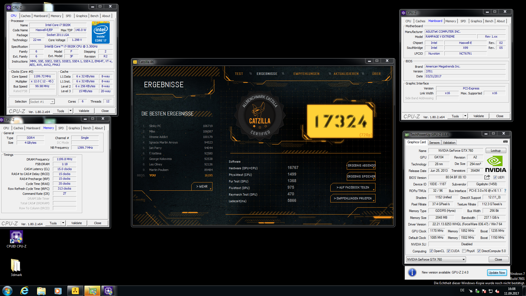Switch to CPU-Z taskbar button
The width and height of the screenshot is (526, 296).
(109, 291)
